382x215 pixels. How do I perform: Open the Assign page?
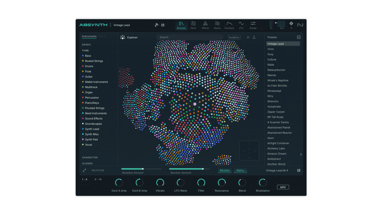253,25
